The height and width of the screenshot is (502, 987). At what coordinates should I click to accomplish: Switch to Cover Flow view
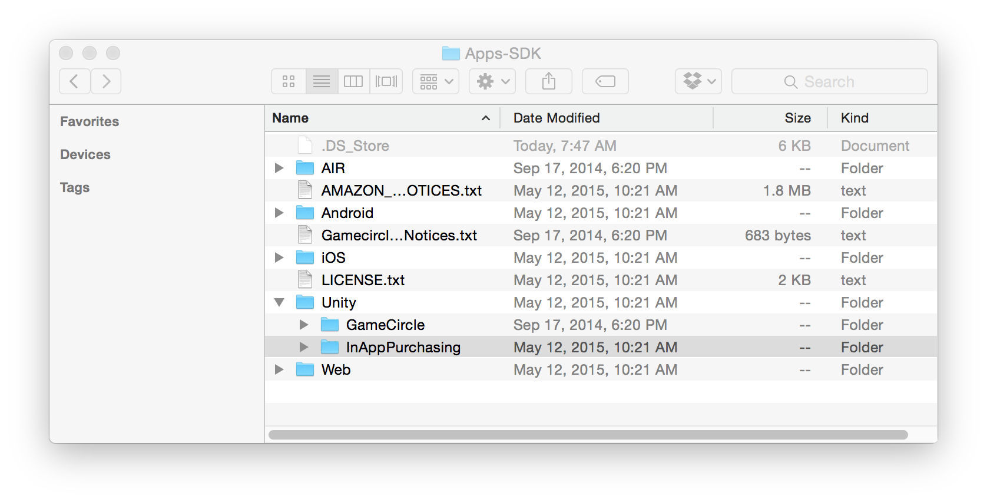(x=386, y=81)
